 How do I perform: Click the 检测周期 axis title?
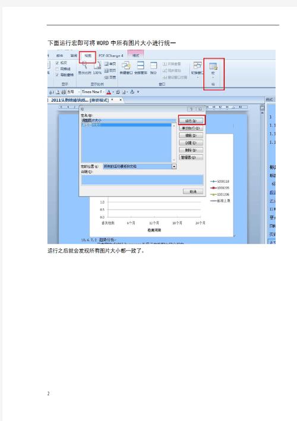click(154, 230)
